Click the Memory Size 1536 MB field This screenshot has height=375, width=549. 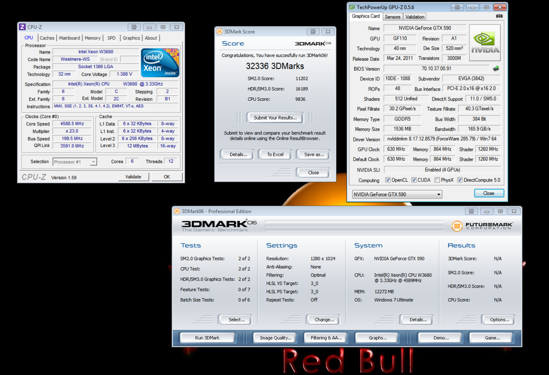pos(402,129)
